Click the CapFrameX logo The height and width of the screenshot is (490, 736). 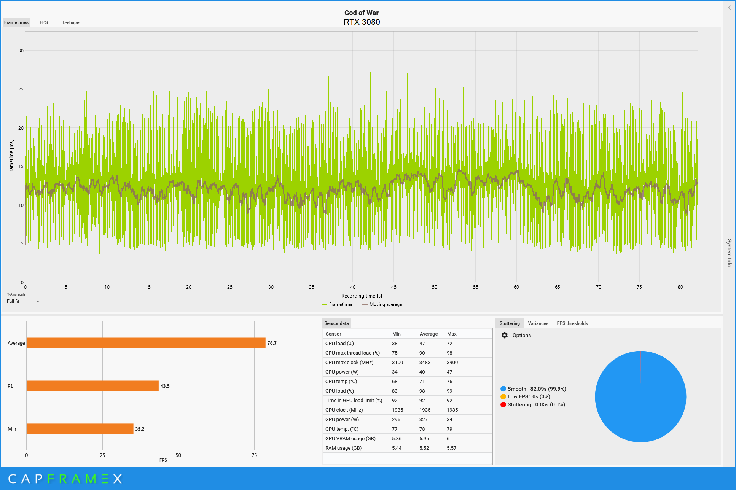[x=65, y=479]
